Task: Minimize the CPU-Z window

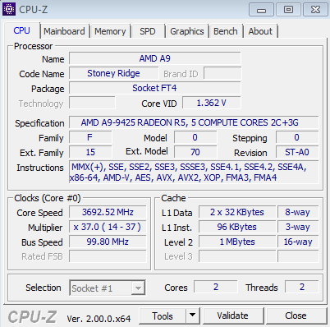Action: 261,10
